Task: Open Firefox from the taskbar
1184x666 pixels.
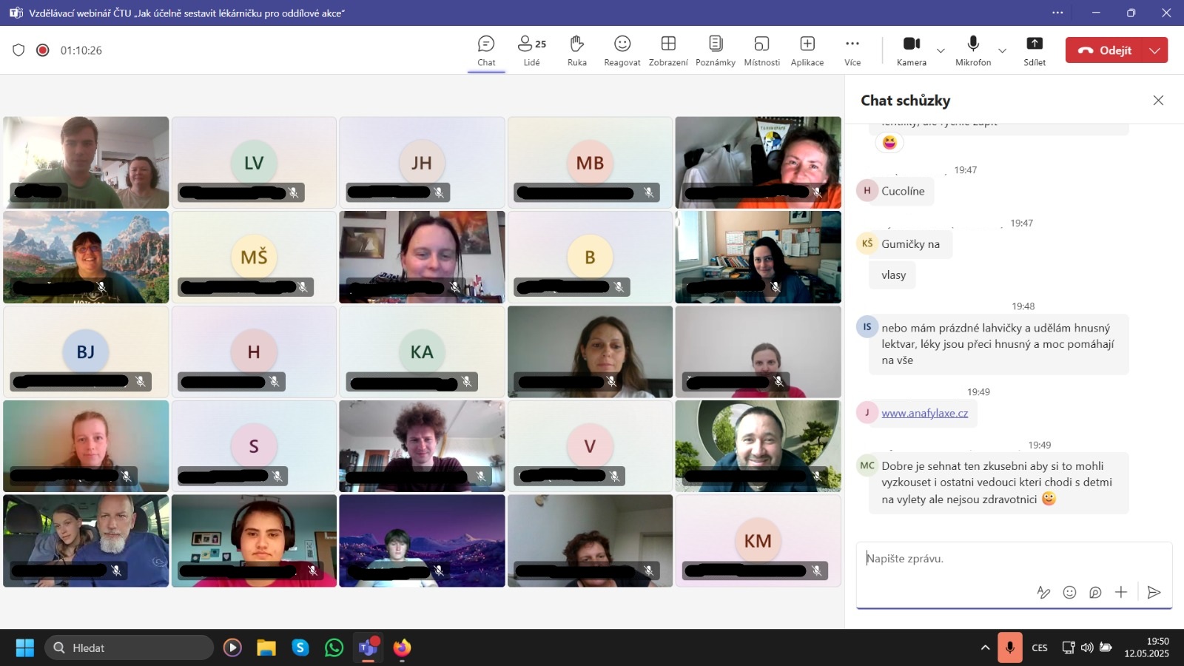Action: [x=402, y=647]
